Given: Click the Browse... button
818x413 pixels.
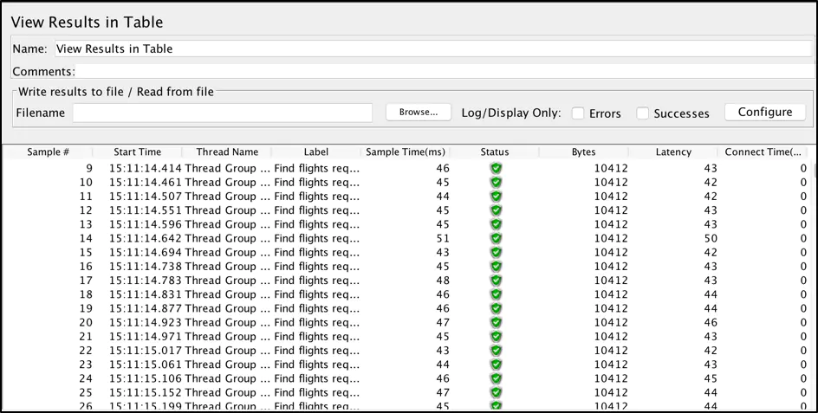Looking at the screenshot, I should [x=419, y=112].
